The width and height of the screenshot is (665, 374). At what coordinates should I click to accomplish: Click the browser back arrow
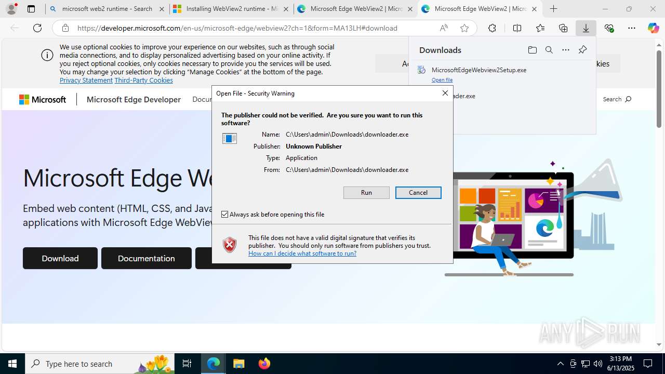(x=15, y=28)
